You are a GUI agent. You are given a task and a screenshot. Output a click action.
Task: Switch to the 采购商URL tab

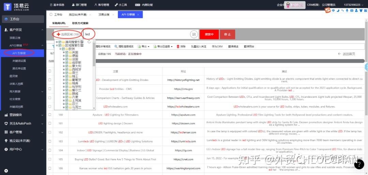59,23
